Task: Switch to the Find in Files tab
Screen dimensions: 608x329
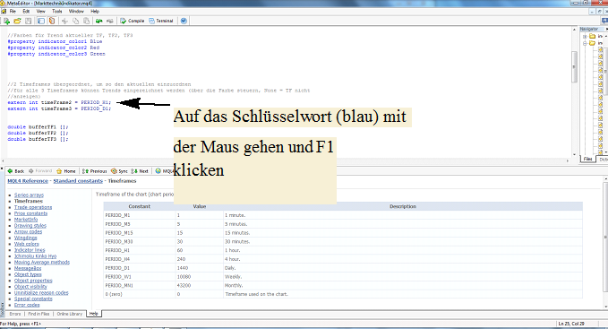Action: pos(39,314)
